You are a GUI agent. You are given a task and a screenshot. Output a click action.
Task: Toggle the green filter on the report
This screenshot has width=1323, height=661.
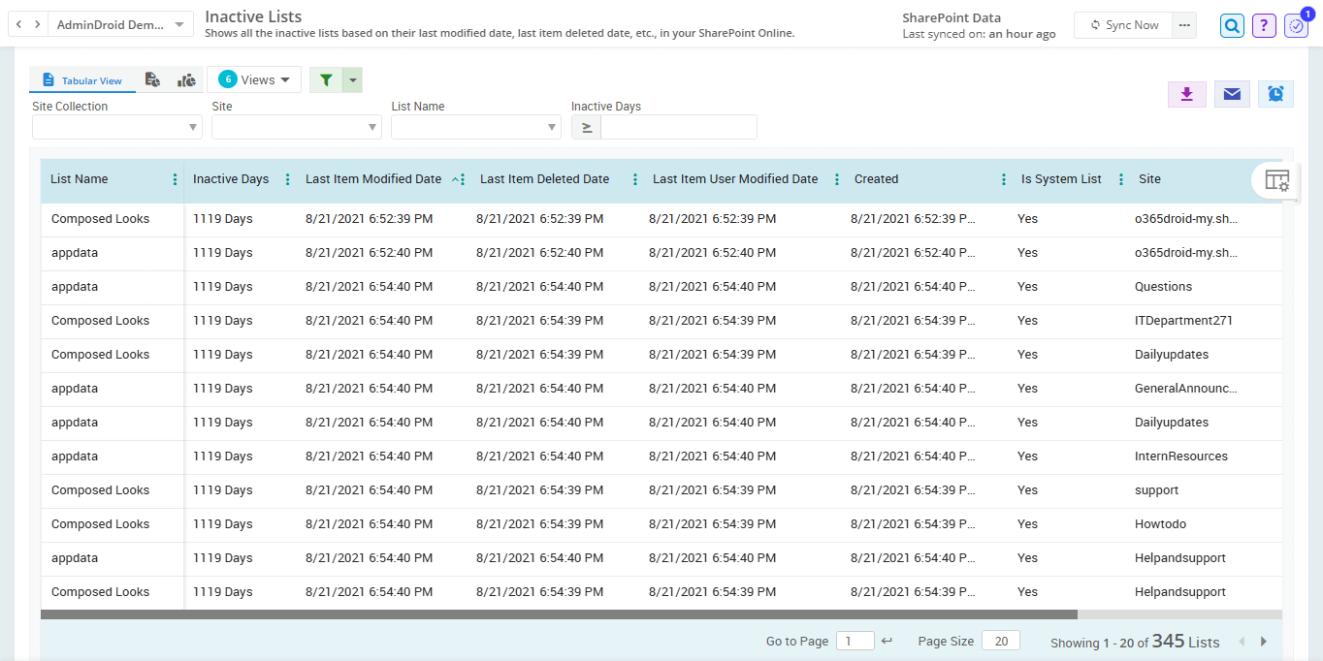326,79
